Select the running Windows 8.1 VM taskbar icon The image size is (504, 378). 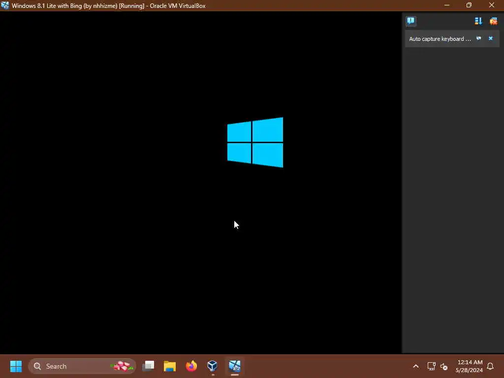(235, 366)
